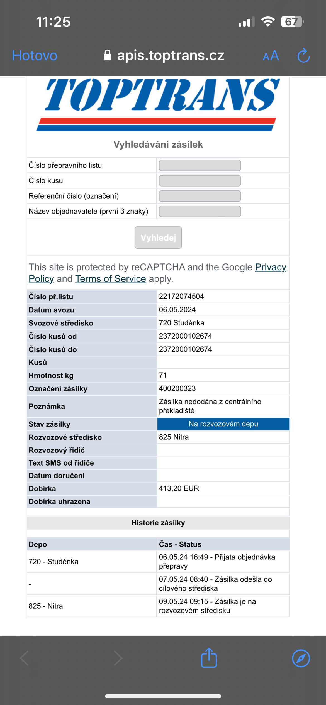Tap the share icon in bottom bar
The height and width of the screenshot is (705, 326).
(x=209, y=658)
